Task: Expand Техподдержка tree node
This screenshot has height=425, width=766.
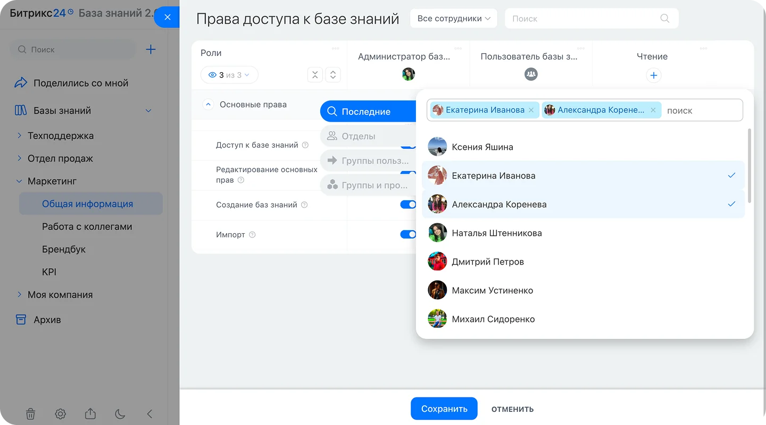Action: tap(20, 135)
